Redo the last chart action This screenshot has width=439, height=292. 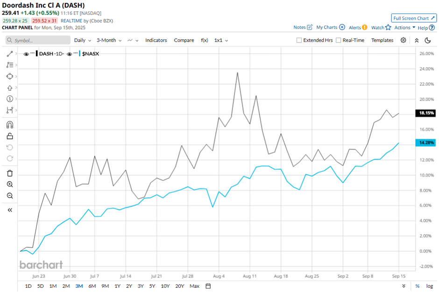click(x=10, y=158)
